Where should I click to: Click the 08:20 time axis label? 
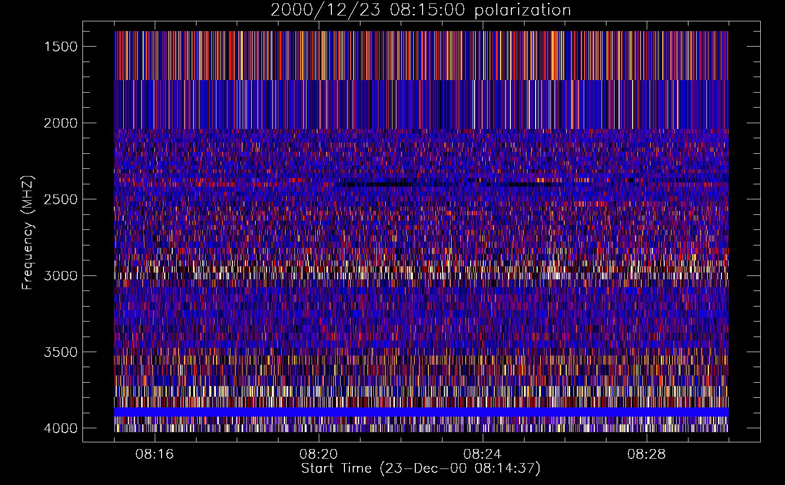(x=319, y=454)
